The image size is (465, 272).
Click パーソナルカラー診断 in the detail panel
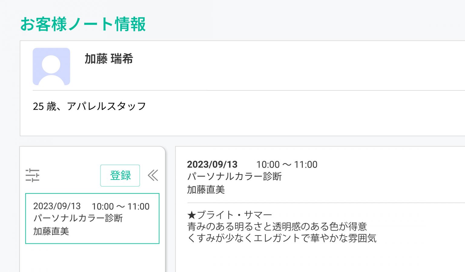pos(235,176)
